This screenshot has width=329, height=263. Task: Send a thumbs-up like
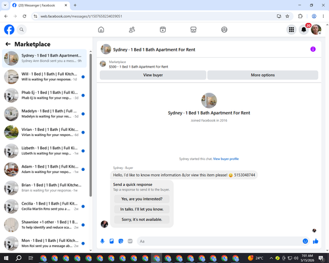click(x=316, y=241)
